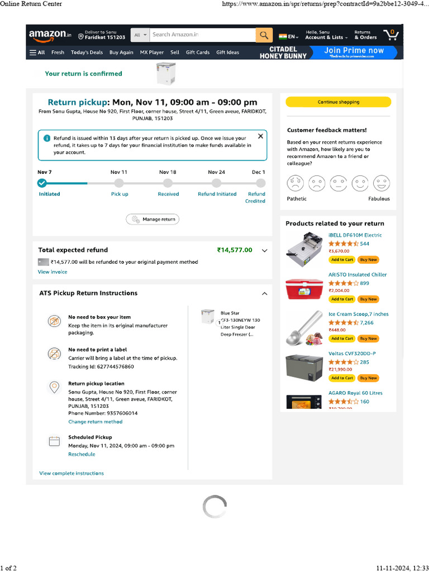
Task: Open the shopping cart icon
Action: (x=391, y=35)
